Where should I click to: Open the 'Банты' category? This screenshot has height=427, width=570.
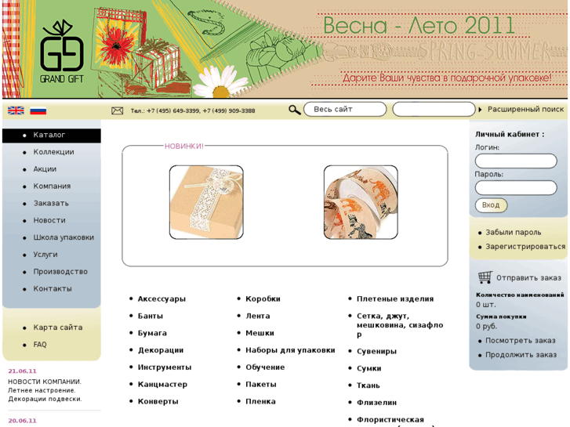pyautogui.click(x=150, y=316)
